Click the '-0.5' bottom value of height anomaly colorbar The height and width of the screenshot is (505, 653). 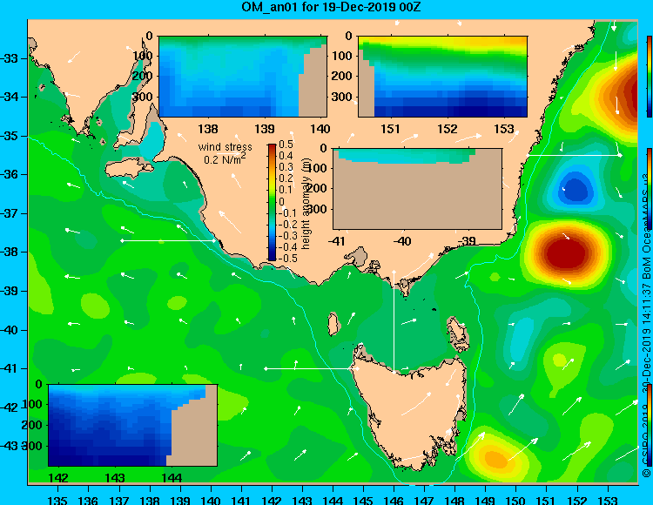(287, 258)
